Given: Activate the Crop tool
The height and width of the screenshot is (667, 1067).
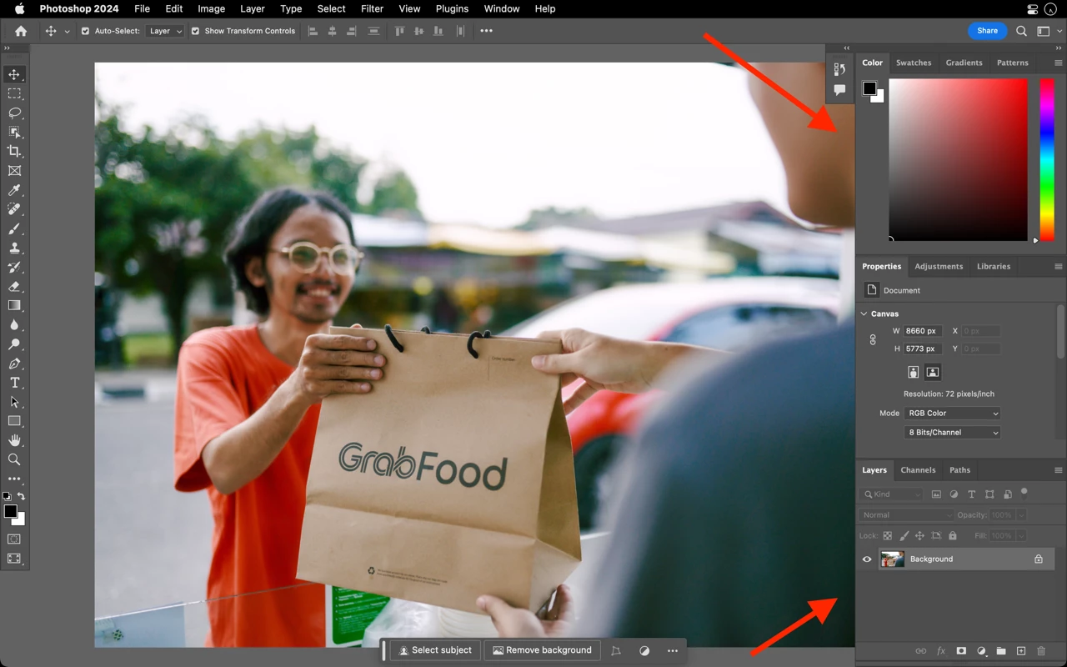Looking at the screenshot, I should click(14, 151).
